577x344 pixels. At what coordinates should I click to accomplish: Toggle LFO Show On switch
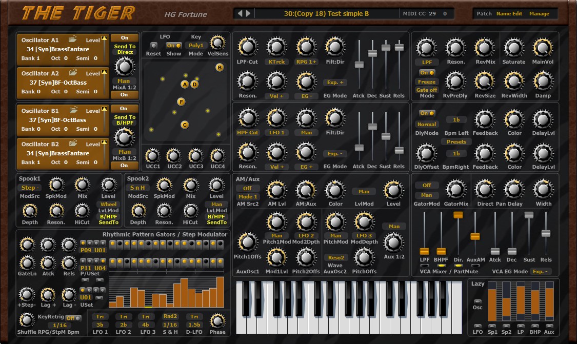pos(173,46)
